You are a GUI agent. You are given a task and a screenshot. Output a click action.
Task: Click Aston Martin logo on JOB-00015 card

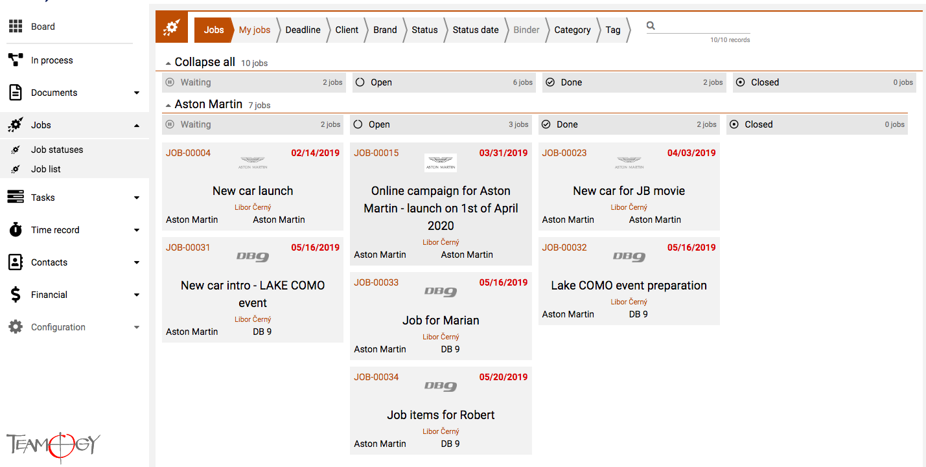(x=441, y=163)
